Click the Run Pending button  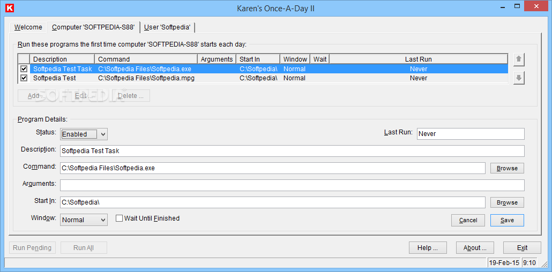tap(32, 248)
